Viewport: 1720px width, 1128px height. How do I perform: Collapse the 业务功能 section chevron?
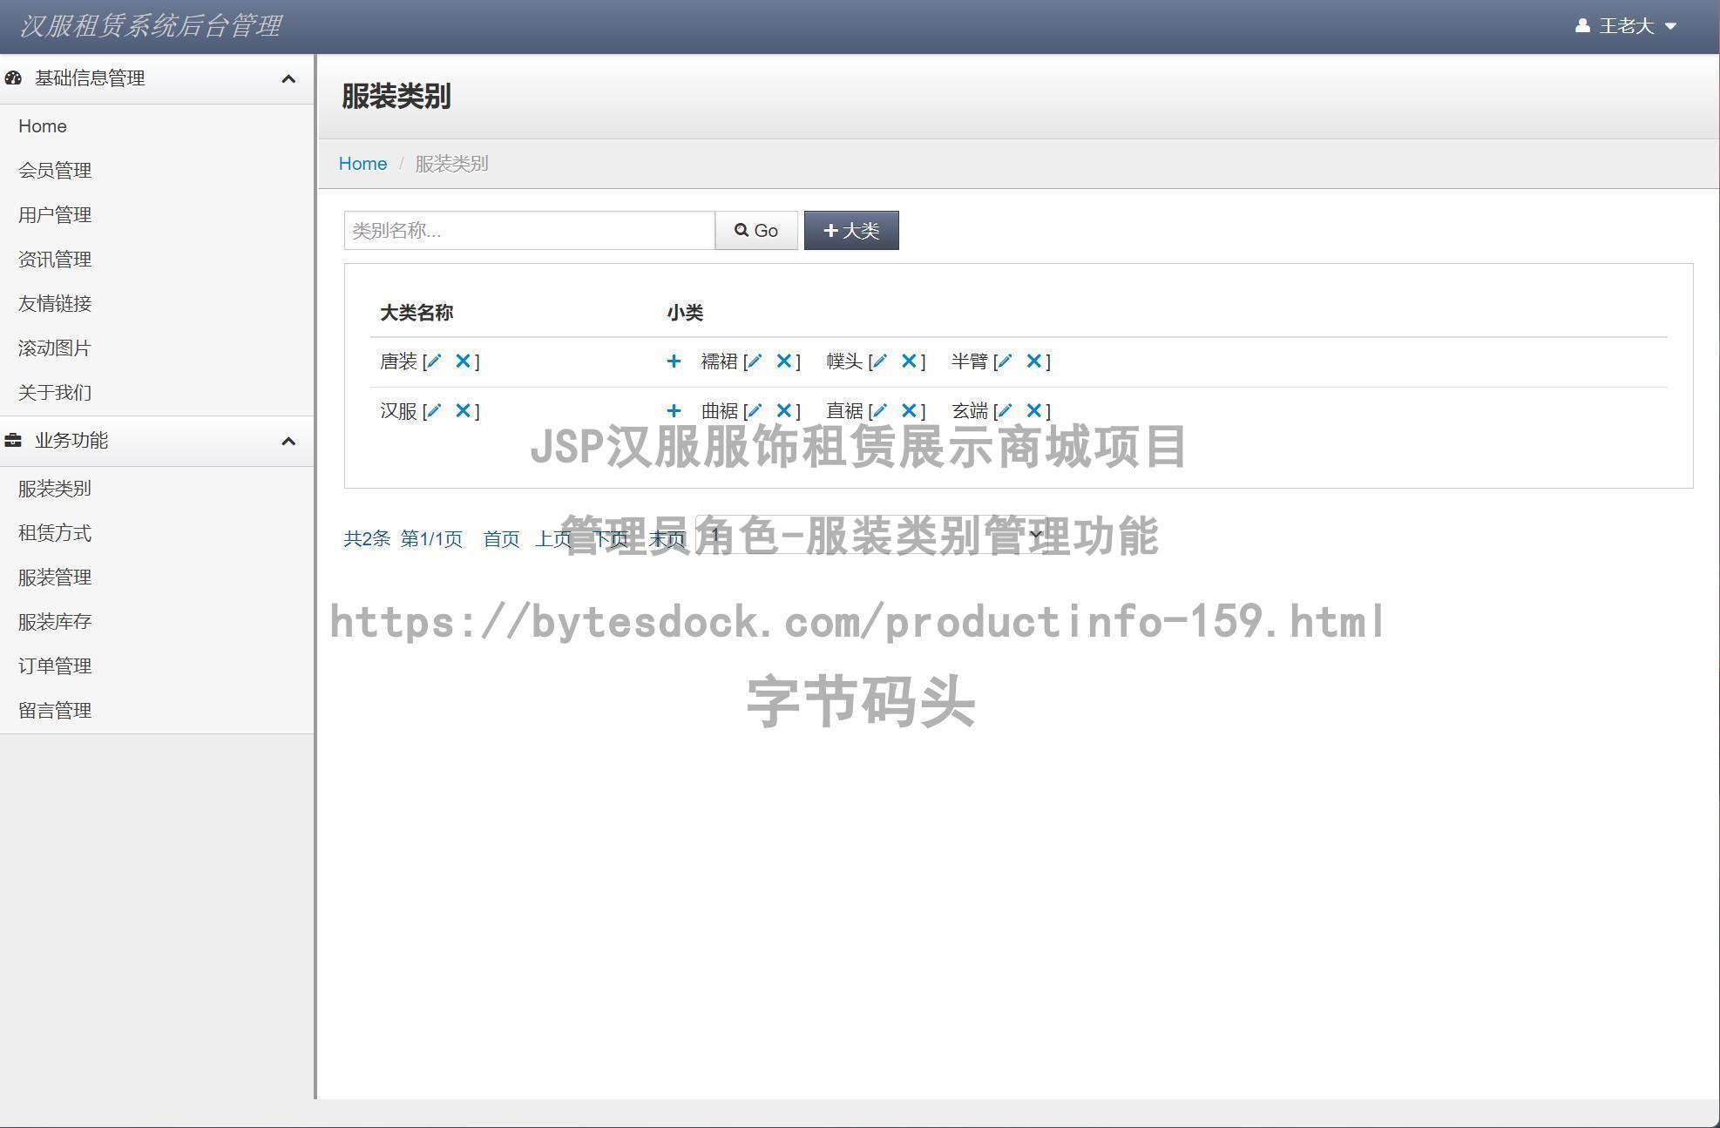point(288,442)
